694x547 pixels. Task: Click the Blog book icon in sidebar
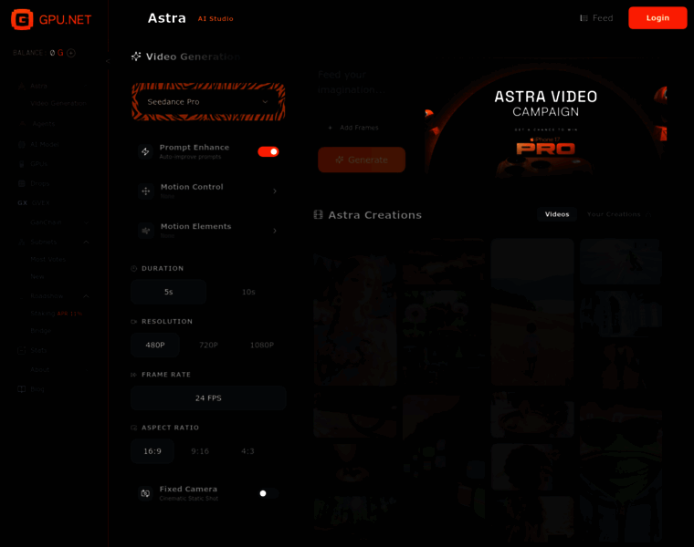pos(22,389)
